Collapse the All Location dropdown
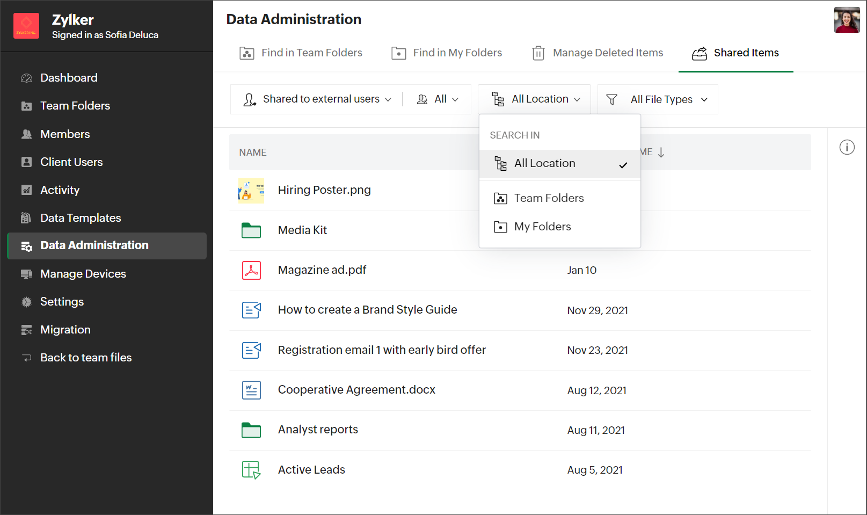 click(x=535, y=99)
